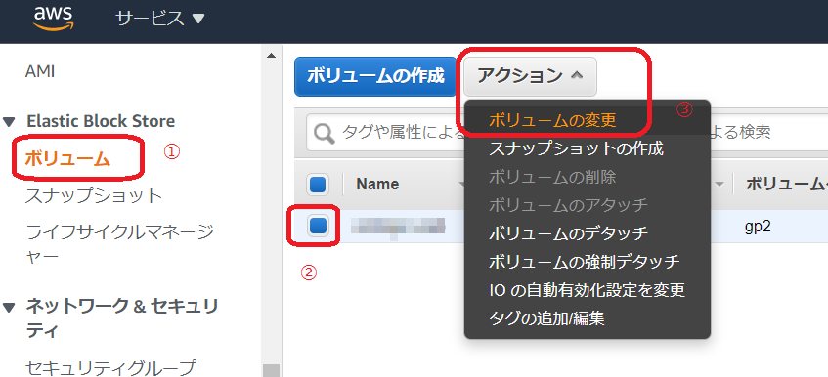Click the sidebar scrollbar thumb
Viewport: 828px width, 377px height.
(271, 370)
